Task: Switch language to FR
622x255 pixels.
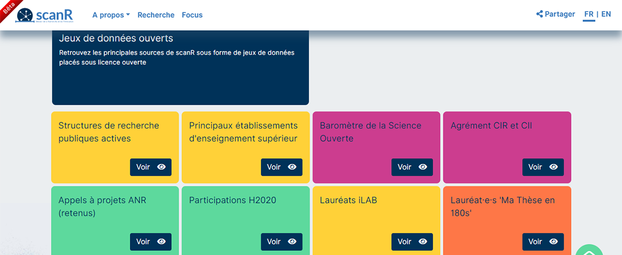Action: 589,14
